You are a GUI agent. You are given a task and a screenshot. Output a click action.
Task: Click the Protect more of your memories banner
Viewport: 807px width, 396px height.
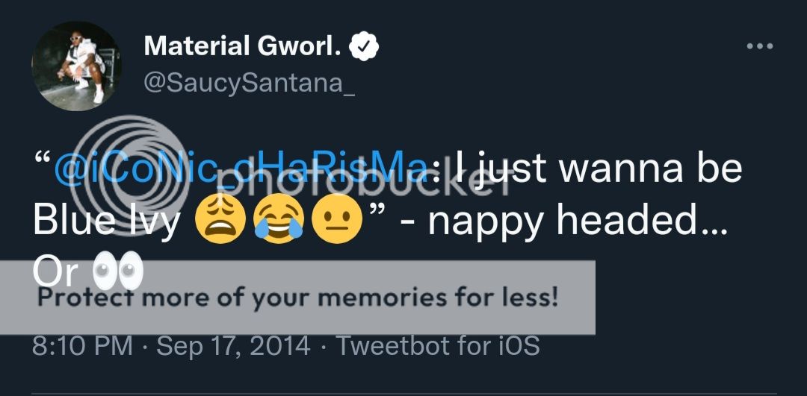coord(297,298)
